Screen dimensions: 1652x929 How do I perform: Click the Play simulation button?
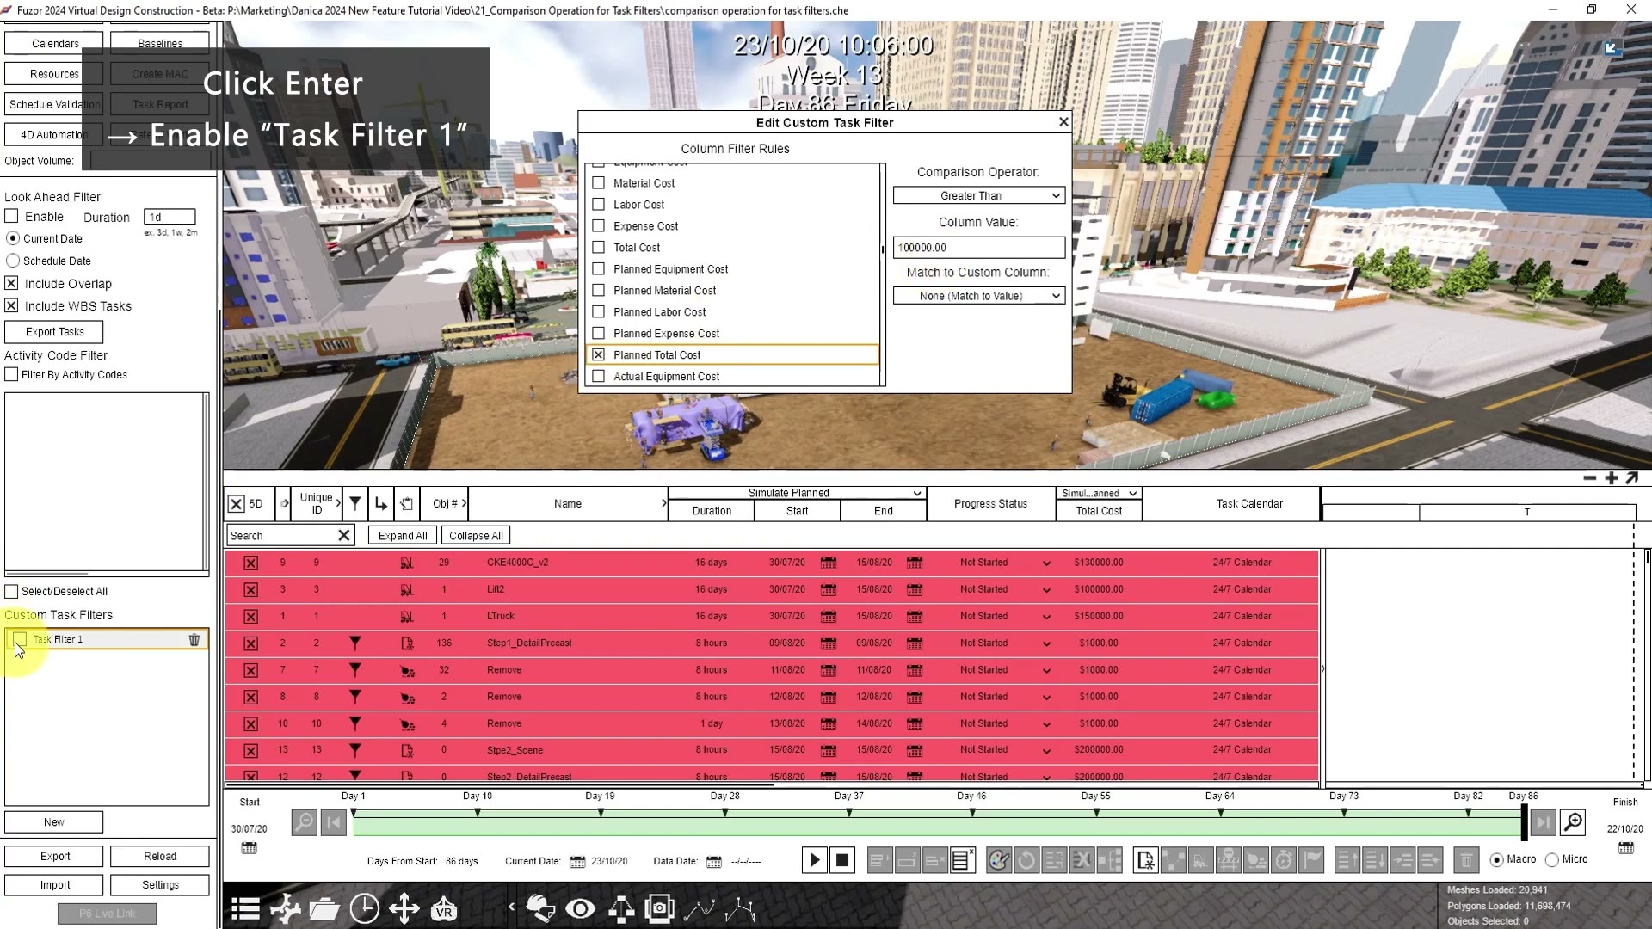click(x=815, y=860)
